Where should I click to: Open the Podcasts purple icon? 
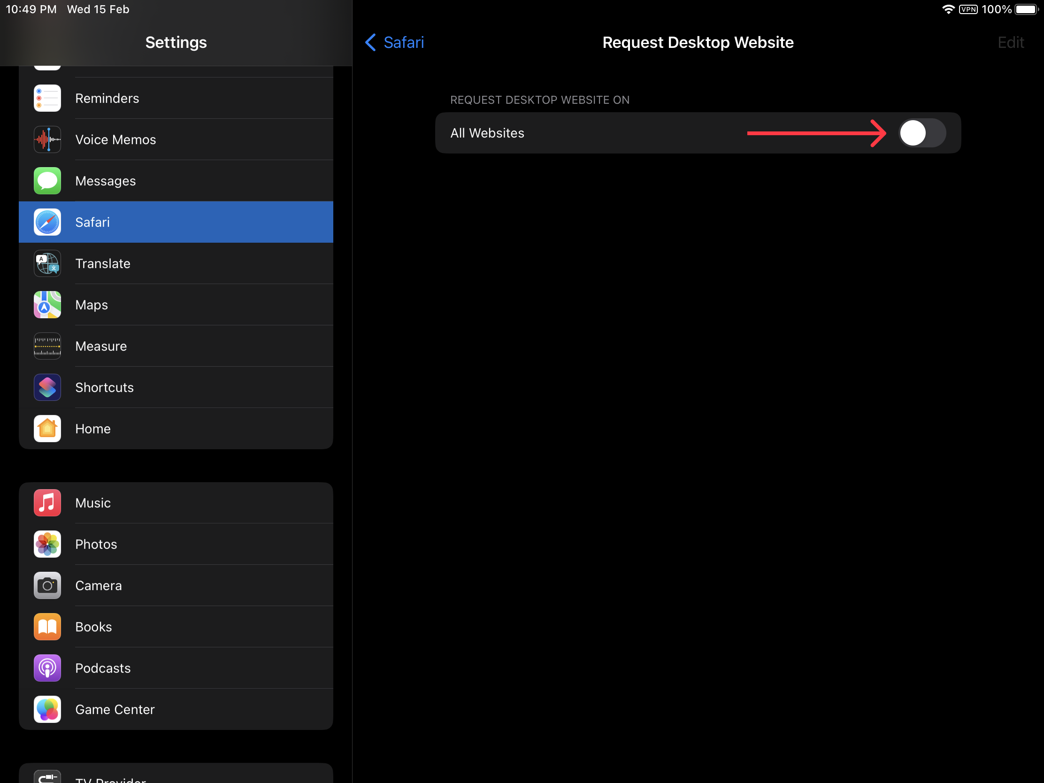tap(47, 668)
